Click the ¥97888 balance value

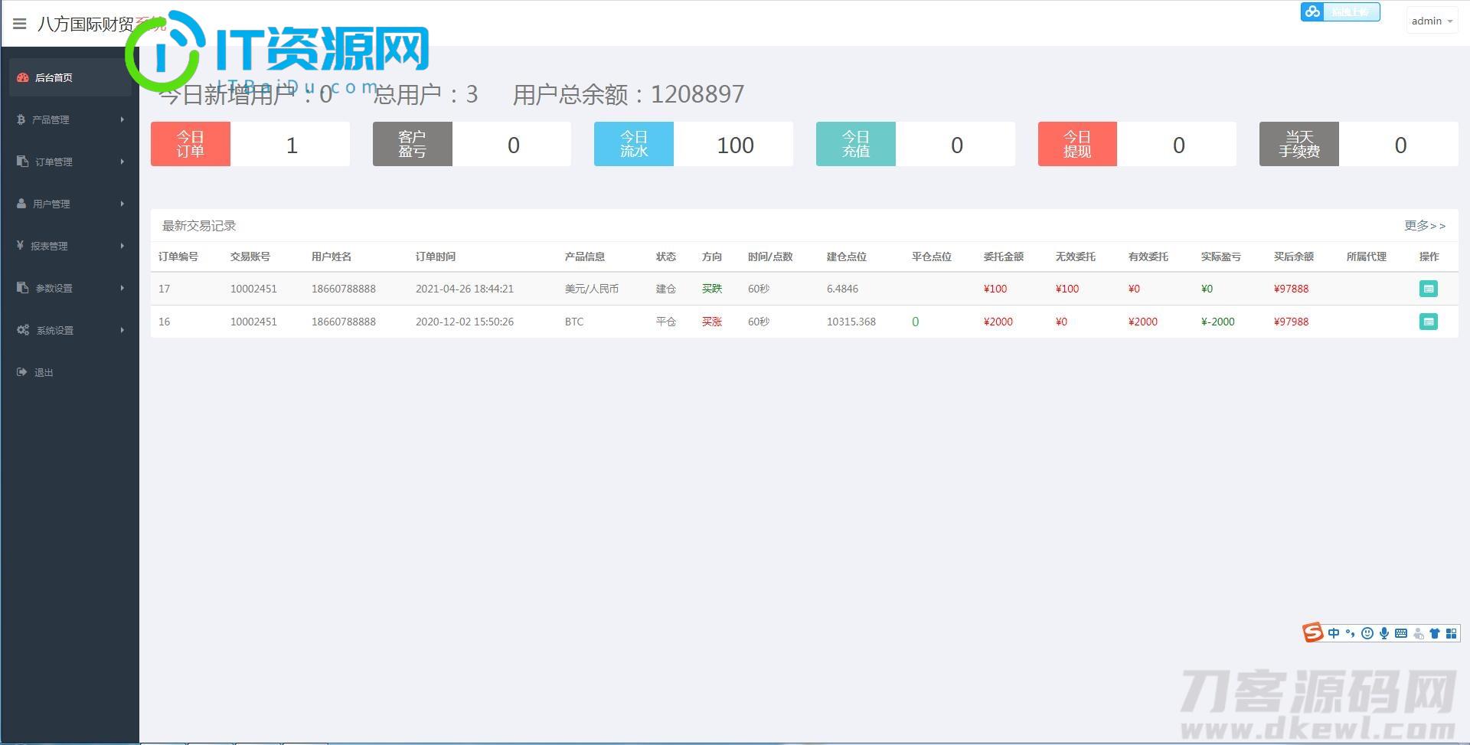point(1292,289)
